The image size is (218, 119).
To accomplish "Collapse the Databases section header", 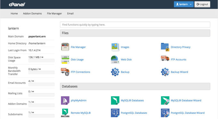I will (x=135, y=86).
